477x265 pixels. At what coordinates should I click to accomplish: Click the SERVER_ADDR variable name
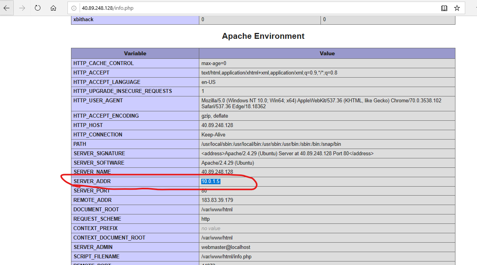coord(92,181)
